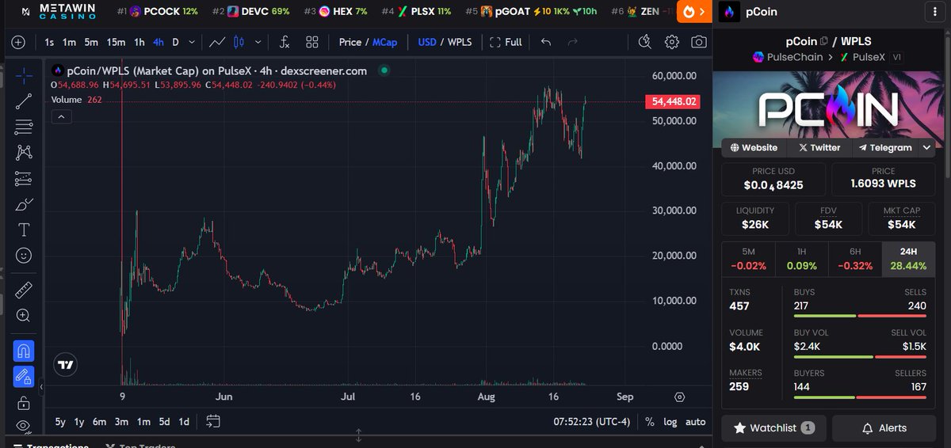Switch the chart to Price mode
951x448 pixels.
[x=349, y=42]
